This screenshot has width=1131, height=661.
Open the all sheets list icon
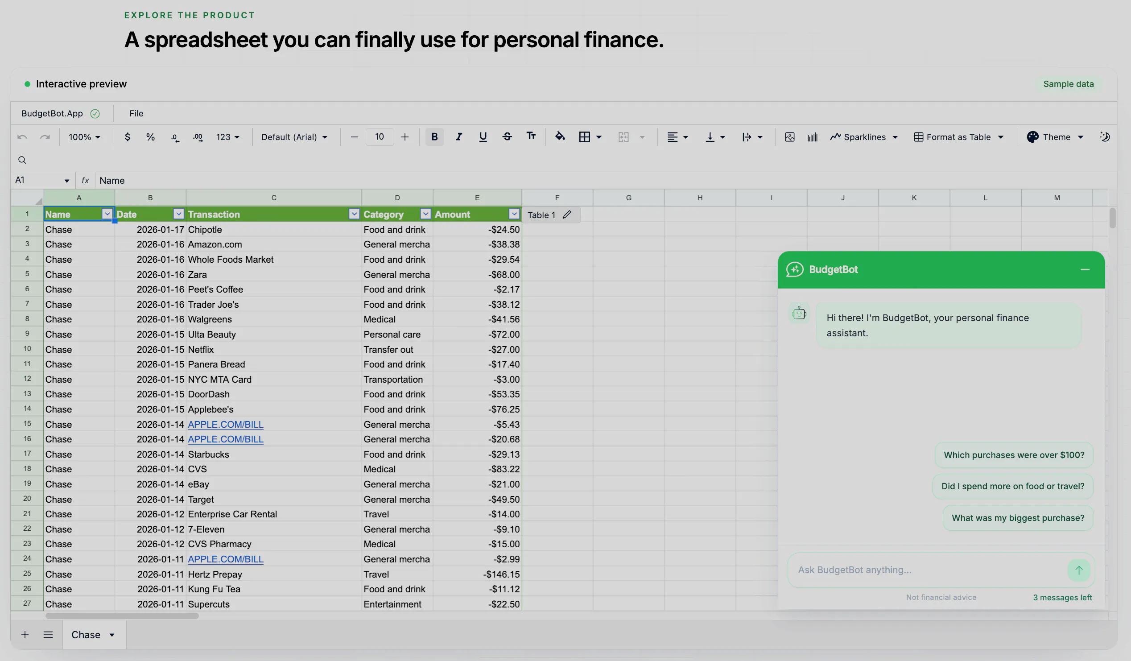[48, 635]
